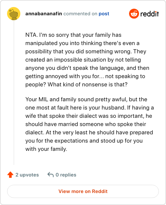The height and width of the screenshot is (205, 166).
Task: Click the gray "commented on" text
Action: pos(80,14)
